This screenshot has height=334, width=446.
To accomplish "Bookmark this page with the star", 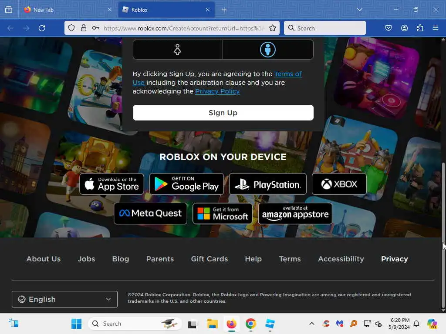I will pos(273,28).
